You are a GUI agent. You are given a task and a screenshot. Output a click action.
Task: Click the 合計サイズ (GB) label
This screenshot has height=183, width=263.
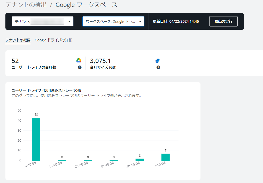[103, 67]
